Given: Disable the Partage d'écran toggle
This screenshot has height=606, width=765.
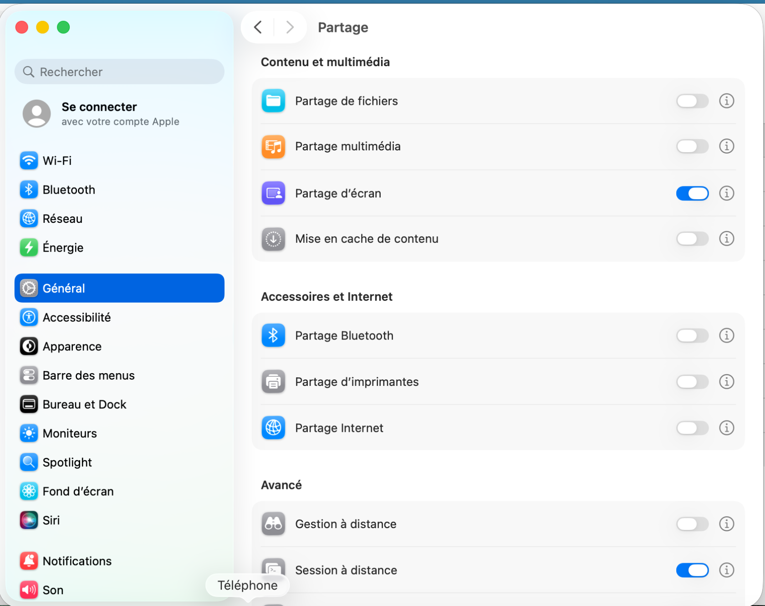Looking at the screenshot, I should click(x=692, y=193).
